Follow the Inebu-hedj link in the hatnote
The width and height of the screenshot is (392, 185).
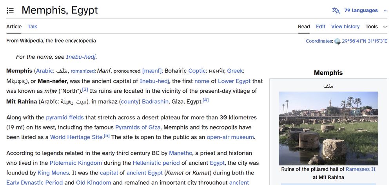pyautogui.click(x=81, y=57)
